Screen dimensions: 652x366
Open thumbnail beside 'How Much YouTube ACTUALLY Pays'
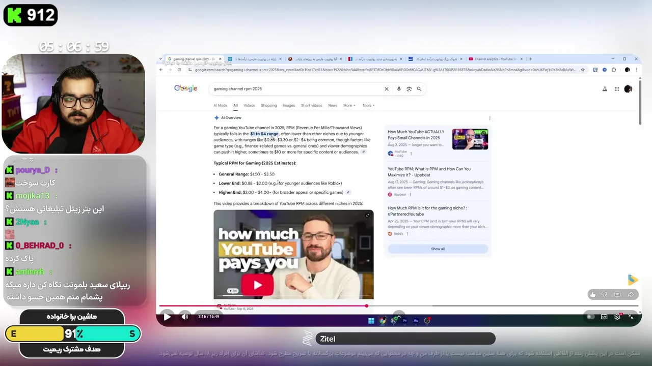pyautogui.click(x=470, y=139)
